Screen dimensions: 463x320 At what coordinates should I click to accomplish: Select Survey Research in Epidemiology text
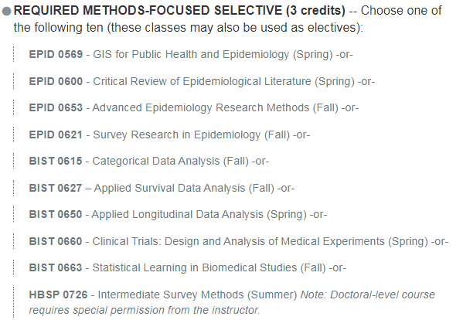(x=176, y=135)
